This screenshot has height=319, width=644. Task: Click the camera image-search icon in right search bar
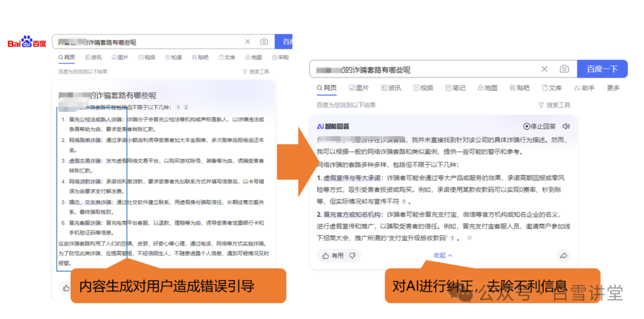(564, 69)
